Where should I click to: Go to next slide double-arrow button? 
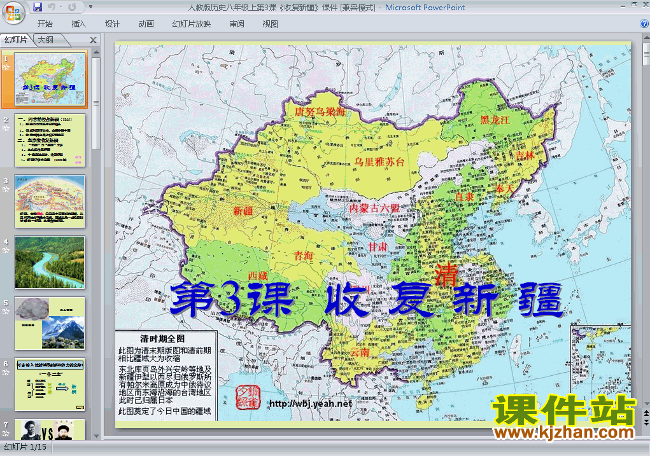coord(646,422)
